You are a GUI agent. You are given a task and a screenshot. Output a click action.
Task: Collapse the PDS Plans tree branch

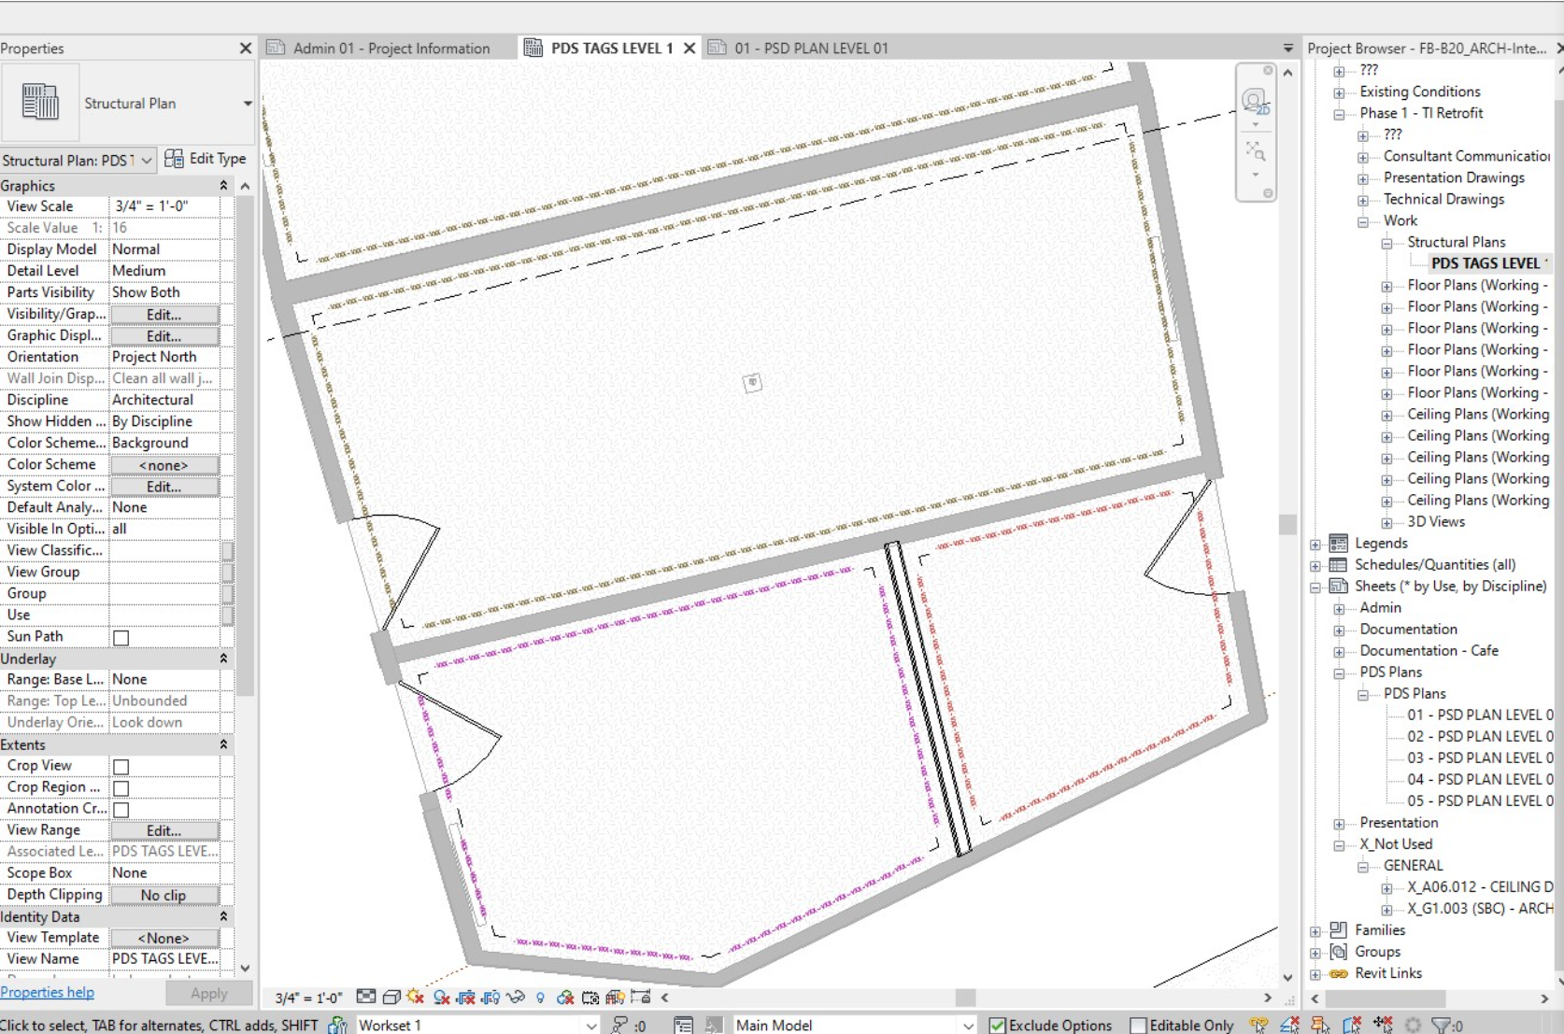coord(1340,673)
